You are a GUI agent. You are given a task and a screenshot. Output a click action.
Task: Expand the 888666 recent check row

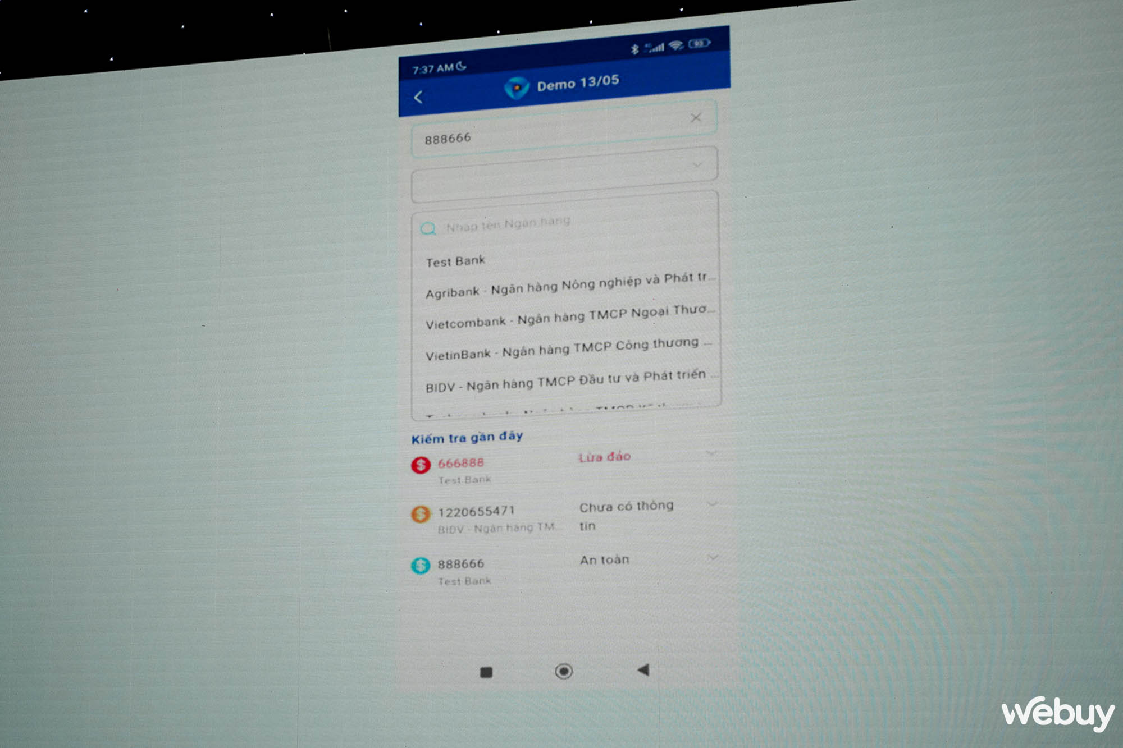point(713,557)
